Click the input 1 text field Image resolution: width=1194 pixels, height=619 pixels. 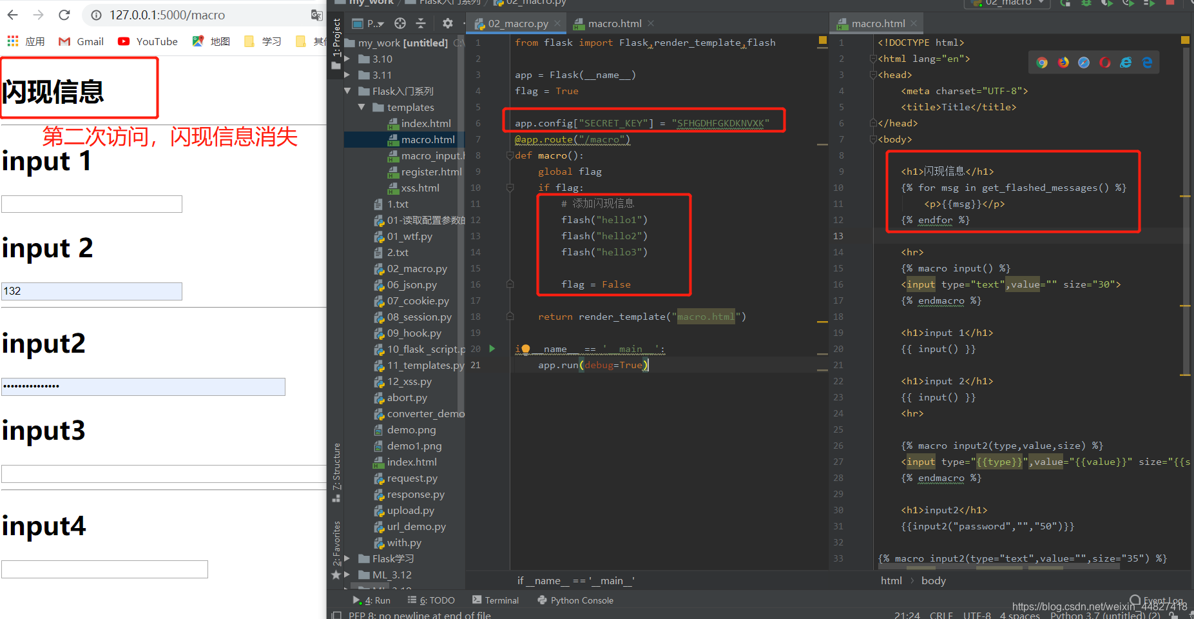coord(91,204)
